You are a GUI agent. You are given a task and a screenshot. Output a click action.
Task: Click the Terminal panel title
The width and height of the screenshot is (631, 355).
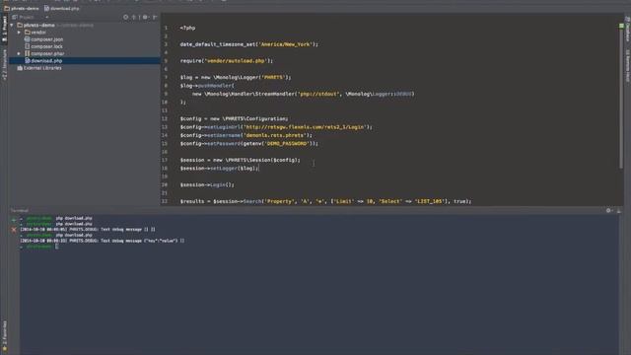20,210
